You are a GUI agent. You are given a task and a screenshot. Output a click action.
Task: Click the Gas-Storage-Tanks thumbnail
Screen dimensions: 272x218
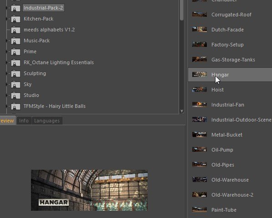pyautogui.click(x=200, y=60)
